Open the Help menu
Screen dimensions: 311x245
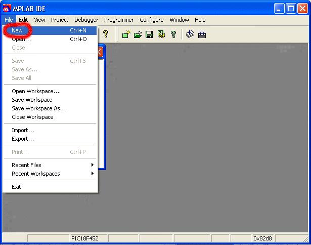200,20
